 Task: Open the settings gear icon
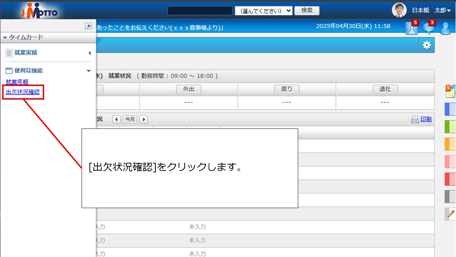coord(426,45)
